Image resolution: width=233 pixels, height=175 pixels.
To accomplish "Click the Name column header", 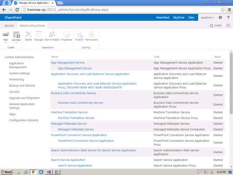I will (x=54, y=57).
